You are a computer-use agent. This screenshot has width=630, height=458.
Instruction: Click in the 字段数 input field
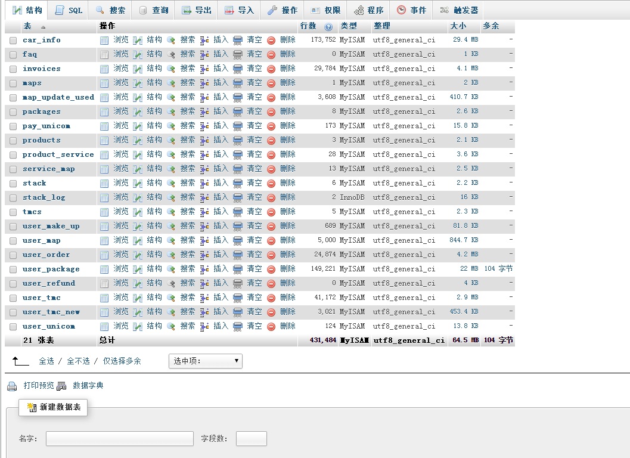[252, 438]
